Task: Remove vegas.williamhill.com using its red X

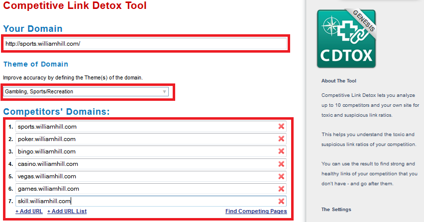Action: pyautogui.click(x=281, y=176)
